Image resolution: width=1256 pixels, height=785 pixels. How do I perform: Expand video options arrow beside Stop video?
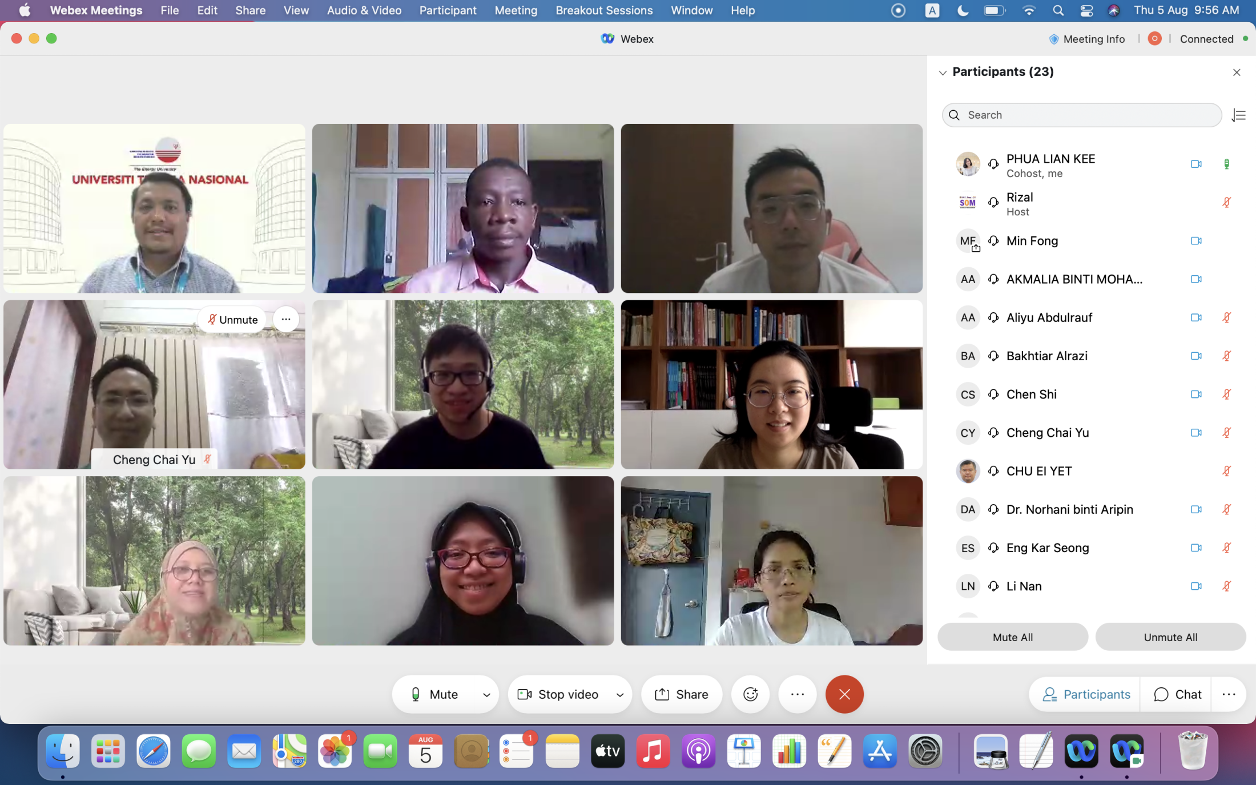tap(620, 695)
